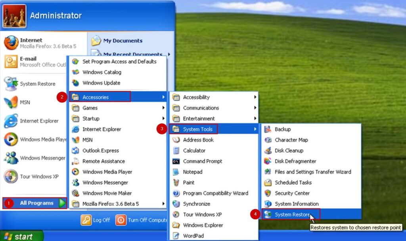Open System Restore from the left start panel

pyautogui.click(x=35, y=84)
